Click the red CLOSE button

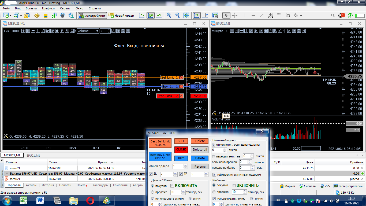click(181, 149)
